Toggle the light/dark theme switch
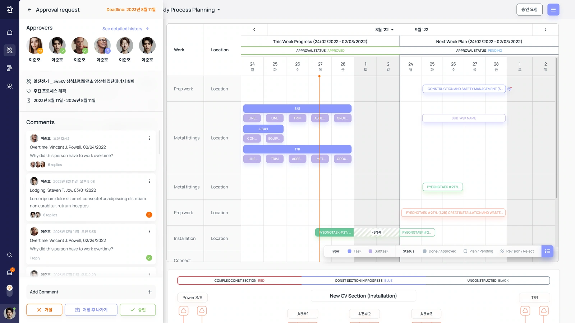Image resolution: width=575 pixels, height=323 pixels. click(10, 290)
